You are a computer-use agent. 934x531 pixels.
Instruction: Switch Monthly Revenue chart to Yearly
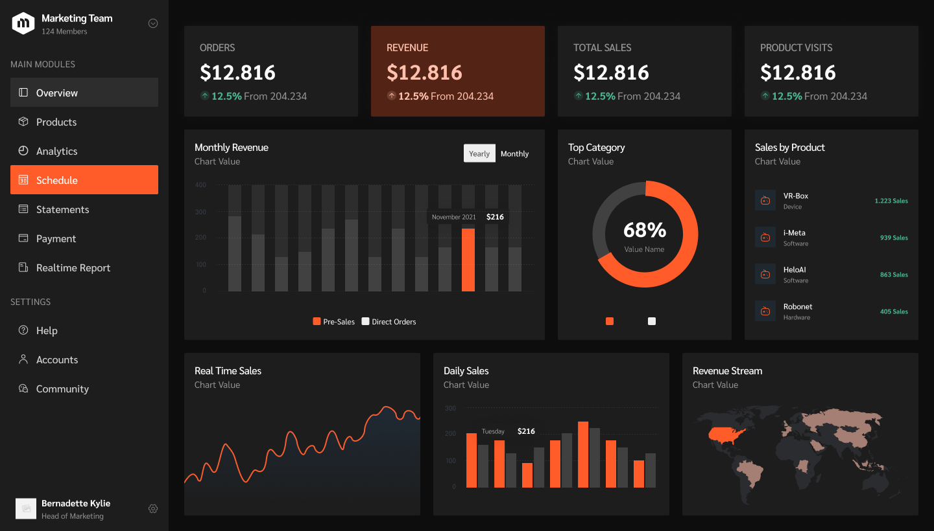[x=479, y=153]
